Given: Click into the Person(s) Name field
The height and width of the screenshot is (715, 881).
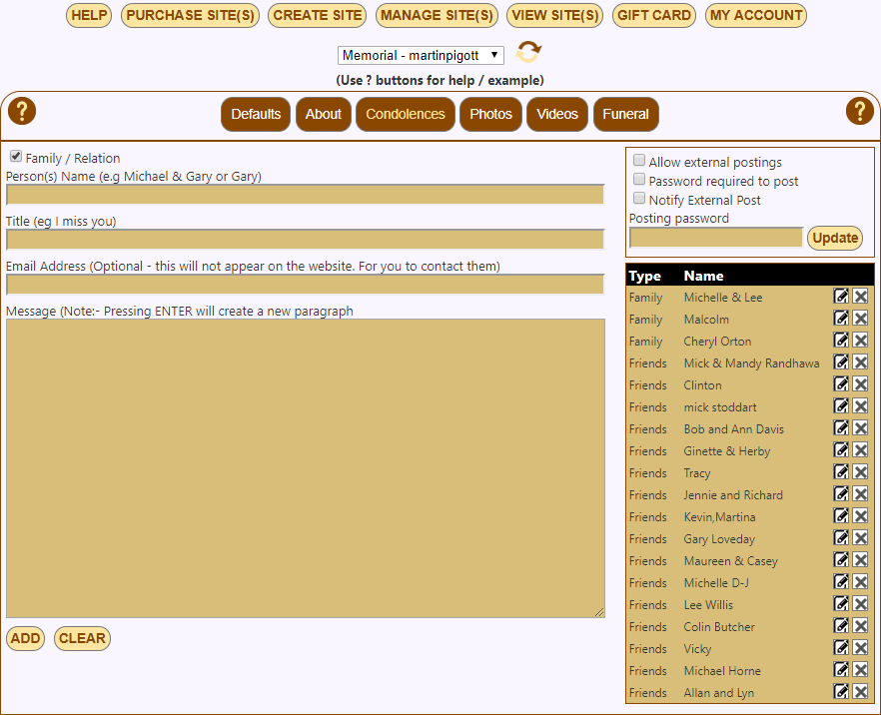Looking at the screenshot, I should [305, 195].
